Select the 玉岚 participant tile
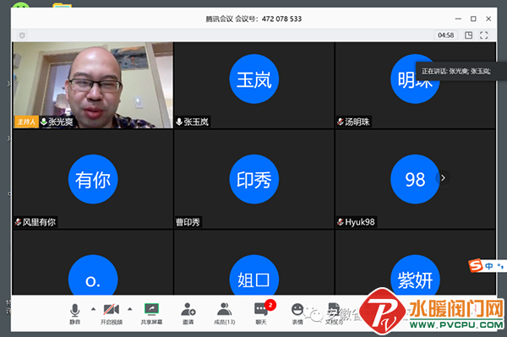 tap(253, 85)
